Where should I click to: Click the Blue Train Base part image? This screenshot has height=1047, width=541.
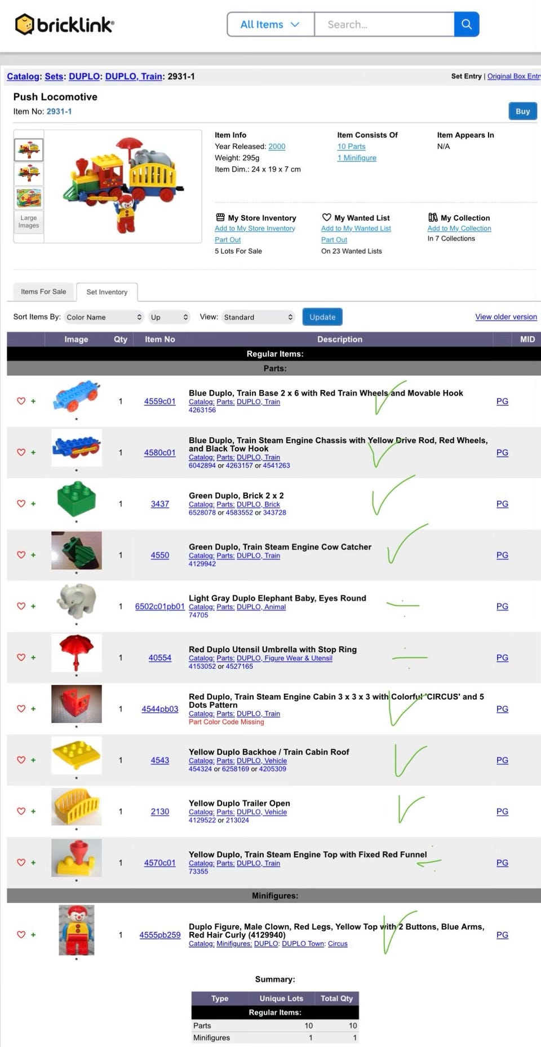[x=77, y=396]
